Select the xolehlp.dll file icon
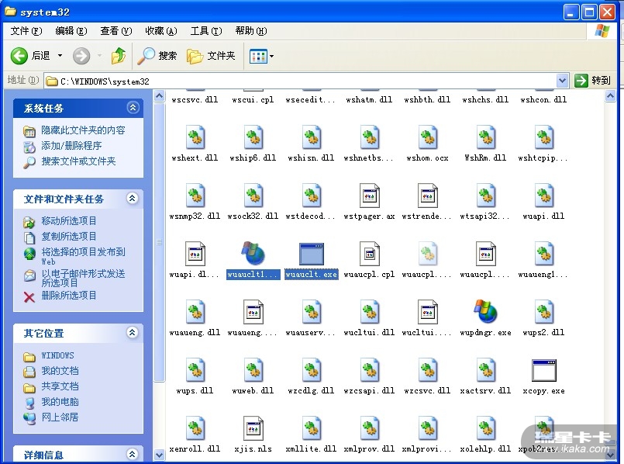The height and width of the screenshot is (464, 624). coord(485,428)
